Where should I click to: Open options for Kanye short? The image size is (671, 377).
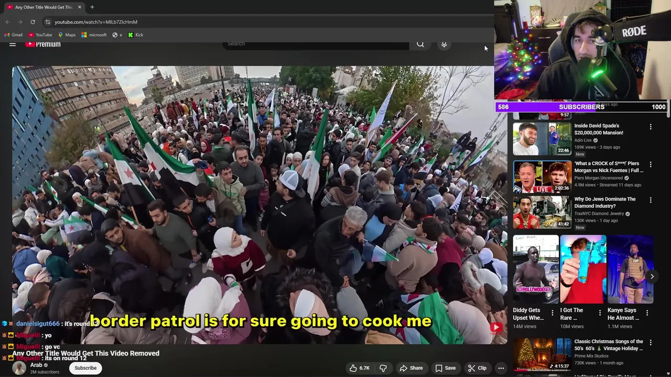[647, 313]
